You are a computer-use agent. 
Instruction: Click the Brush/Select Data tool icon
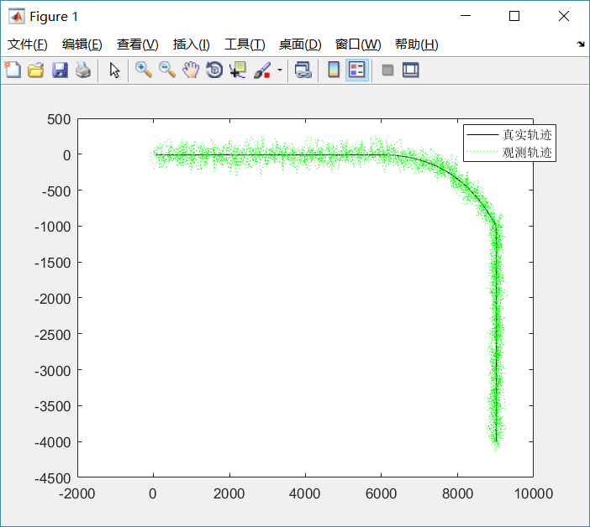pyautogui.click(x=262, y=70)
